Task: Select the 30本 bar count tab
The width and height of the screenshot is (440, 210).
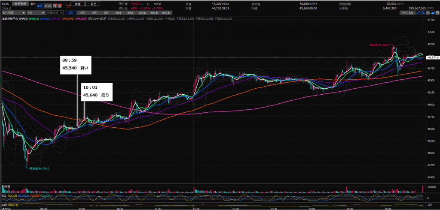Action: click(x=118, y=13)
